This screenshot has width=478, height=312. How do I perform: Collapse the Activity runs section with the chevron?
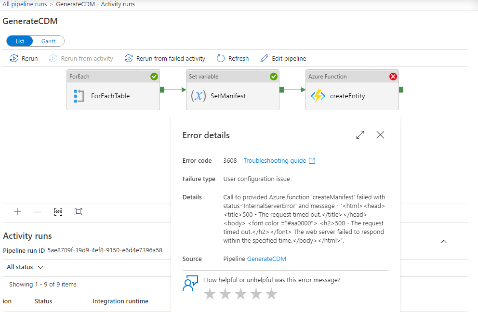coord(444,242)
